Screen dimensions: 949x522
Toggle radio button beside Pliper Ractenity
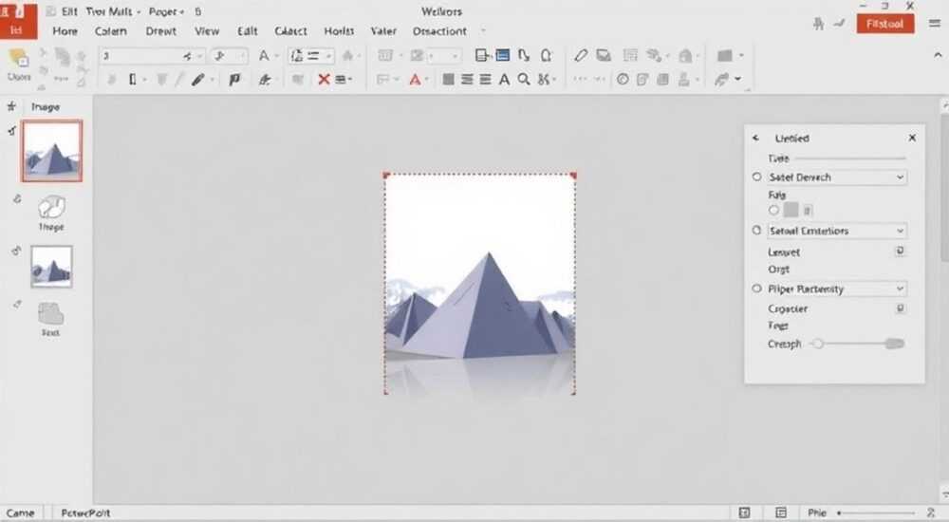[x=756, y=289]
